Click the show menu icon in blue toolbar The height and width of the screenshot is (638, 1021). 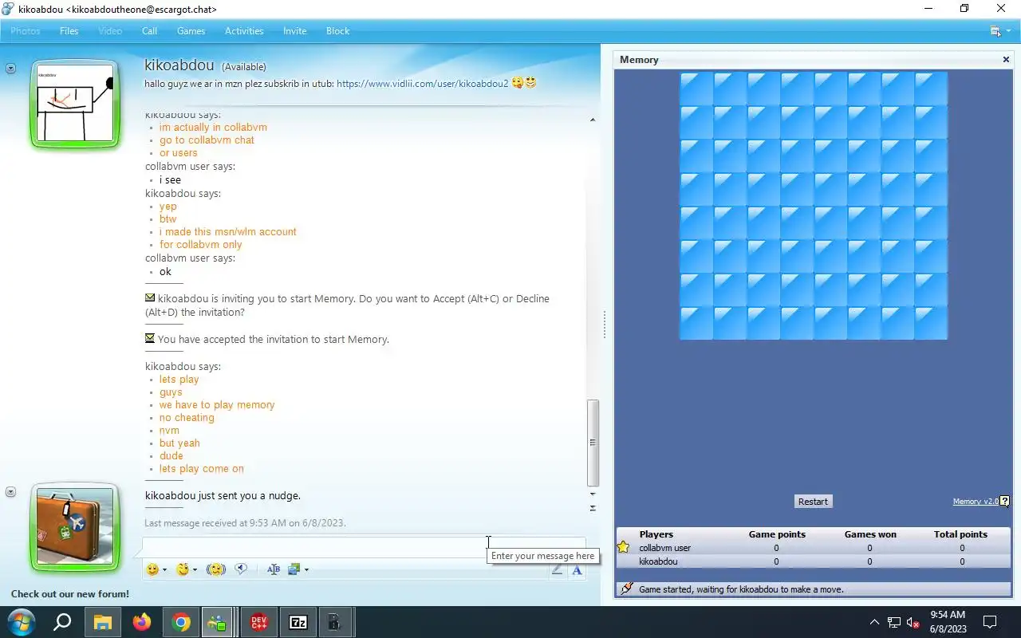pos(995,31)
